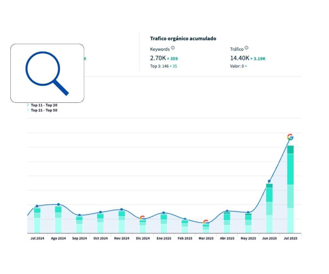Click the Jun 2025 line data point
This screenshot has width=329, height=274.
tap(269, 181)
